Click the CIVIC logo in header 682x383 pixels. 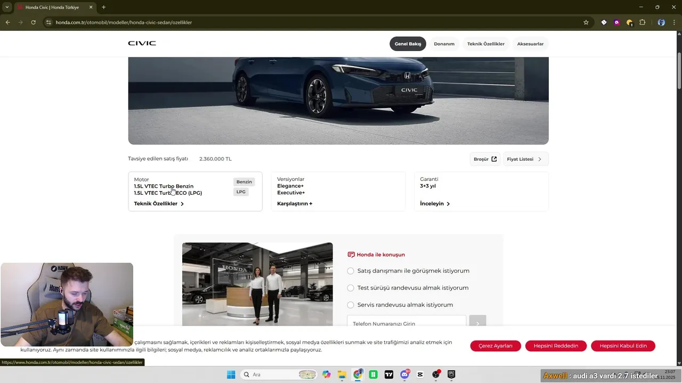(x=142, y=43)
